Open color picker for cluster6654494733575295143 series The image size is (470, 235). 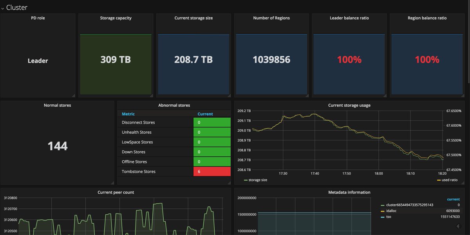[383, 205]
